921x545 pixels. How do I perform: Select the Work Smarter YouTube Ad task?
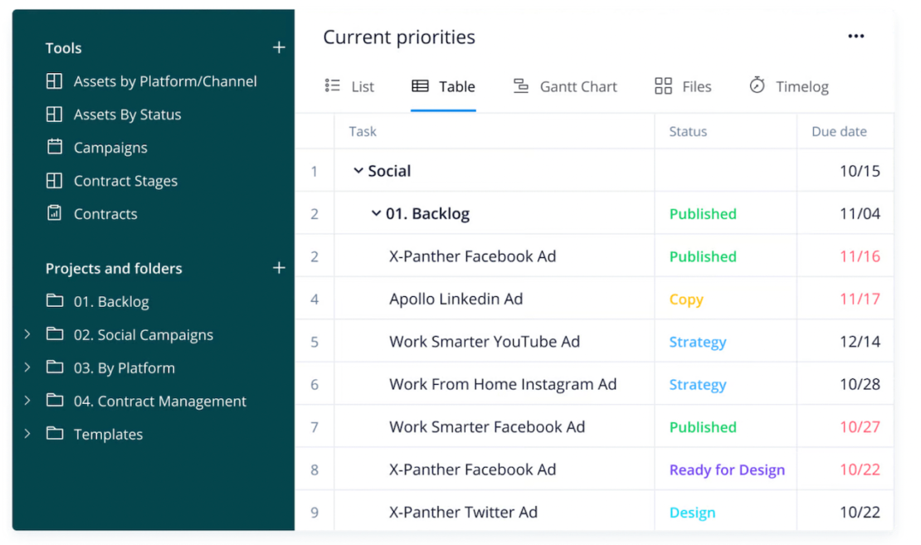pos(485,341)
